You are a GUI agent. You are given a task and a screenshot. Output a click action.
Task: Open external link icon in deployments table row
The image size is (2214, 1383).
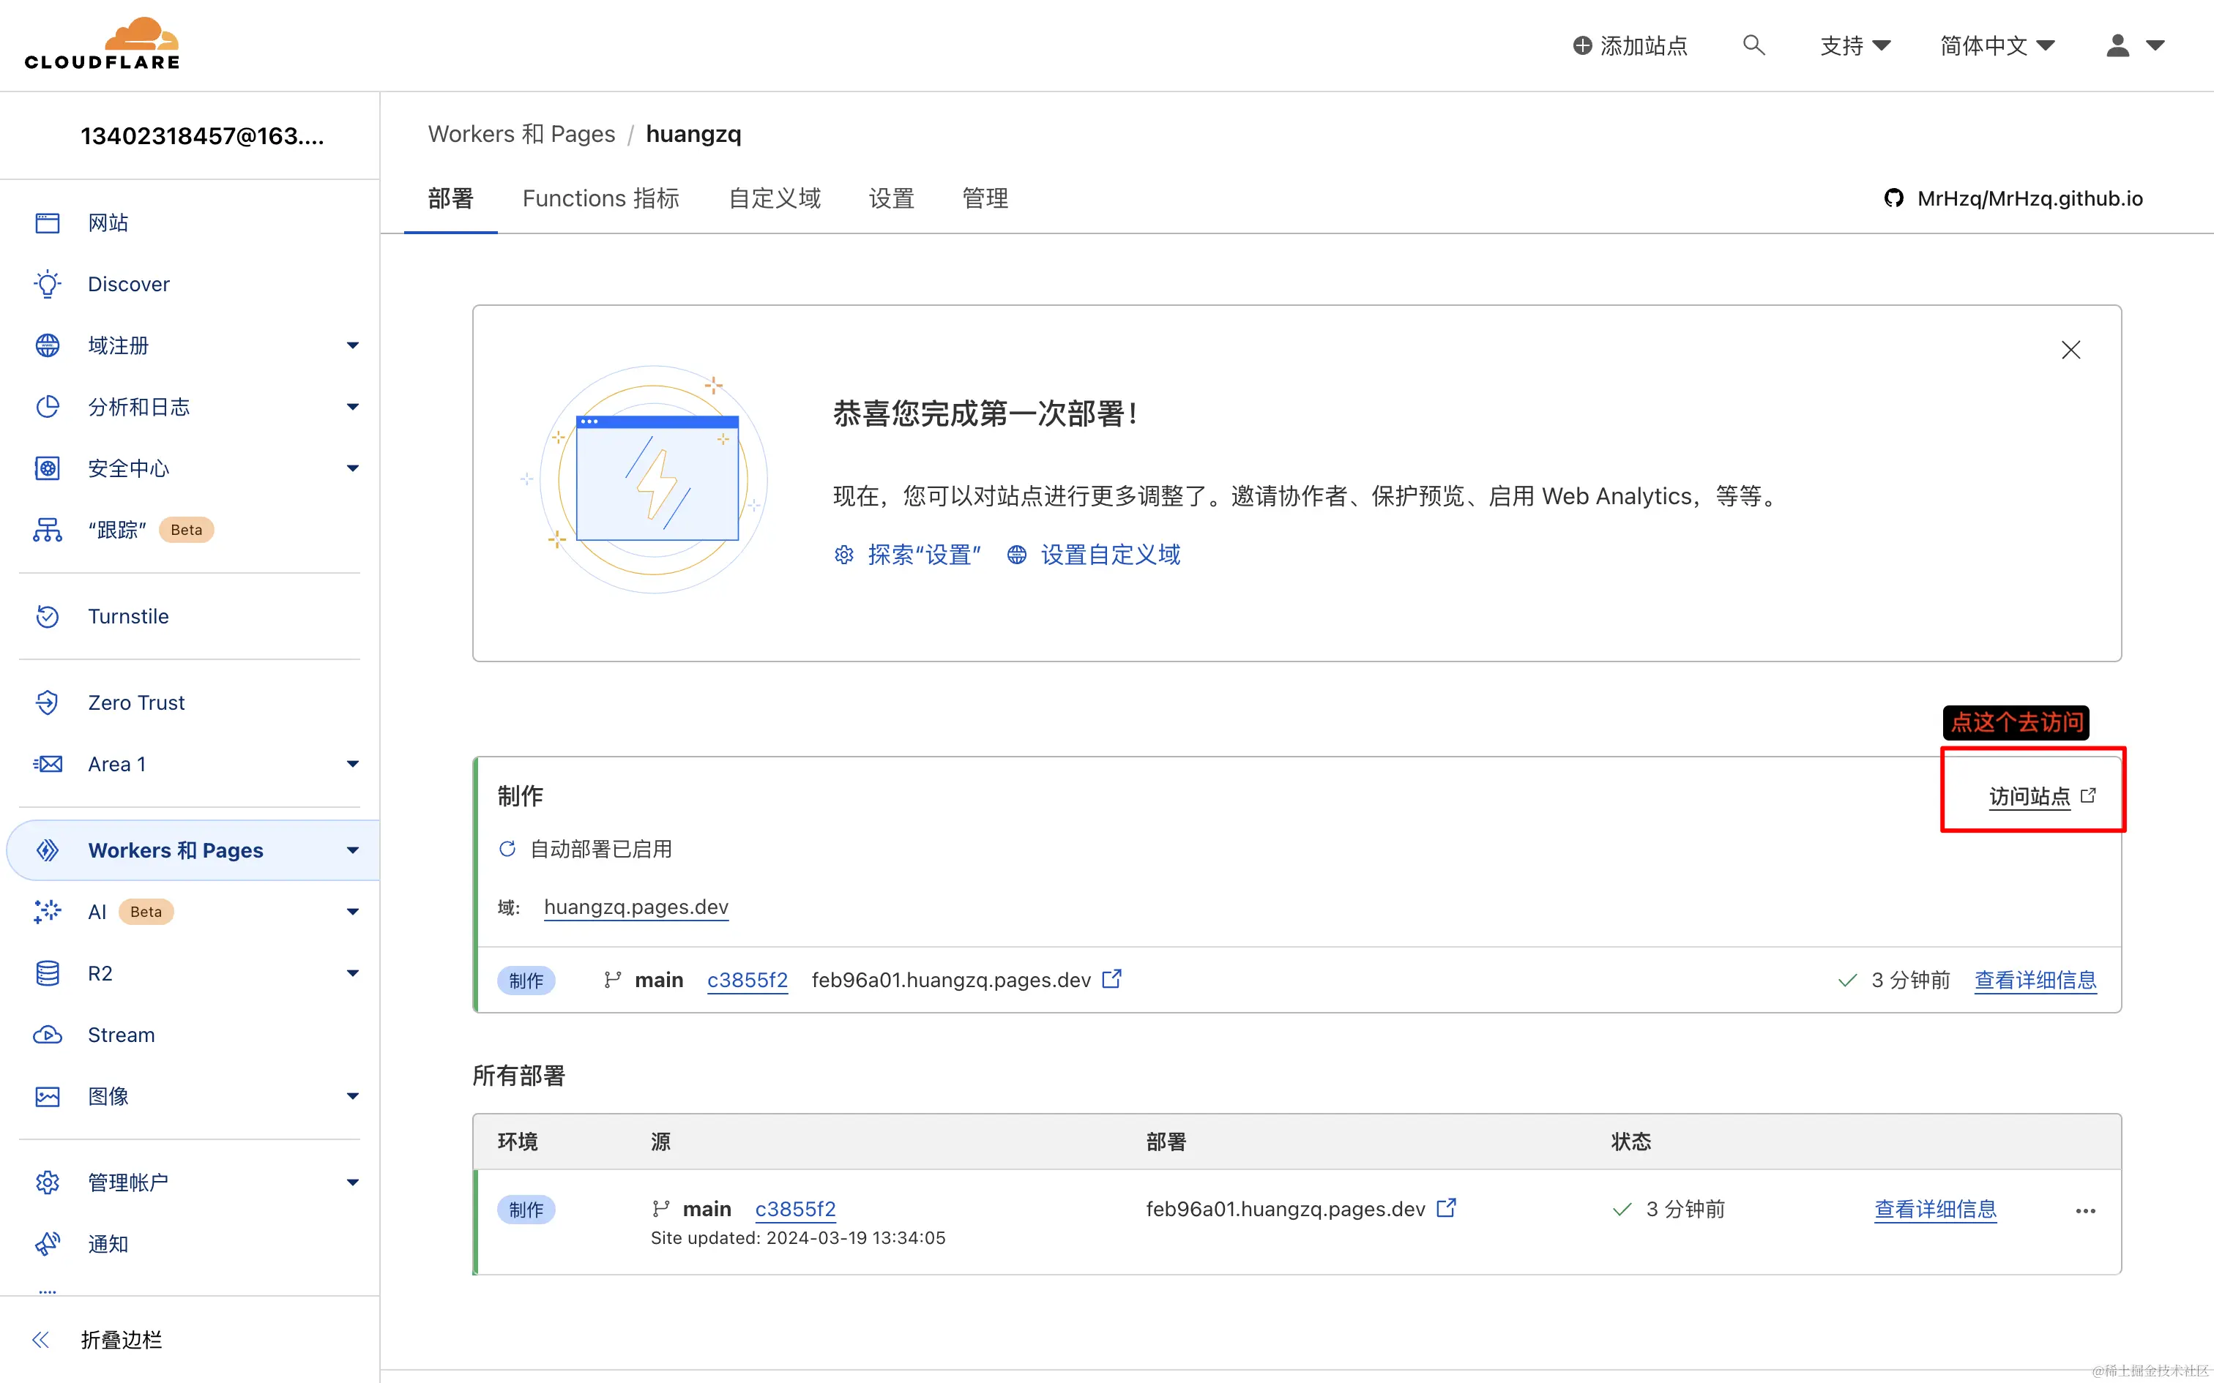click(x=1447, y=1208)
